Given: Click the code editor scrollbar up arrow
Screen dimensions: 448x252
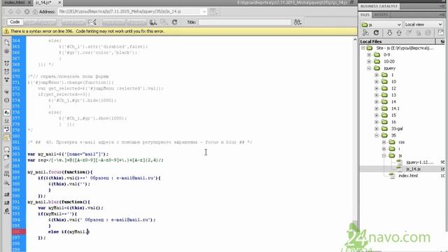Looking at the screenshot, I should (x=355, y=39).
